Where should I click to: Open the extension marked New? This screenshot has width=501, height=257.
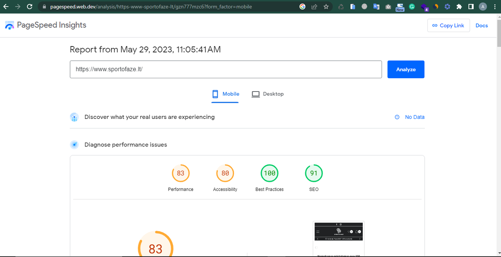(400, 7)
